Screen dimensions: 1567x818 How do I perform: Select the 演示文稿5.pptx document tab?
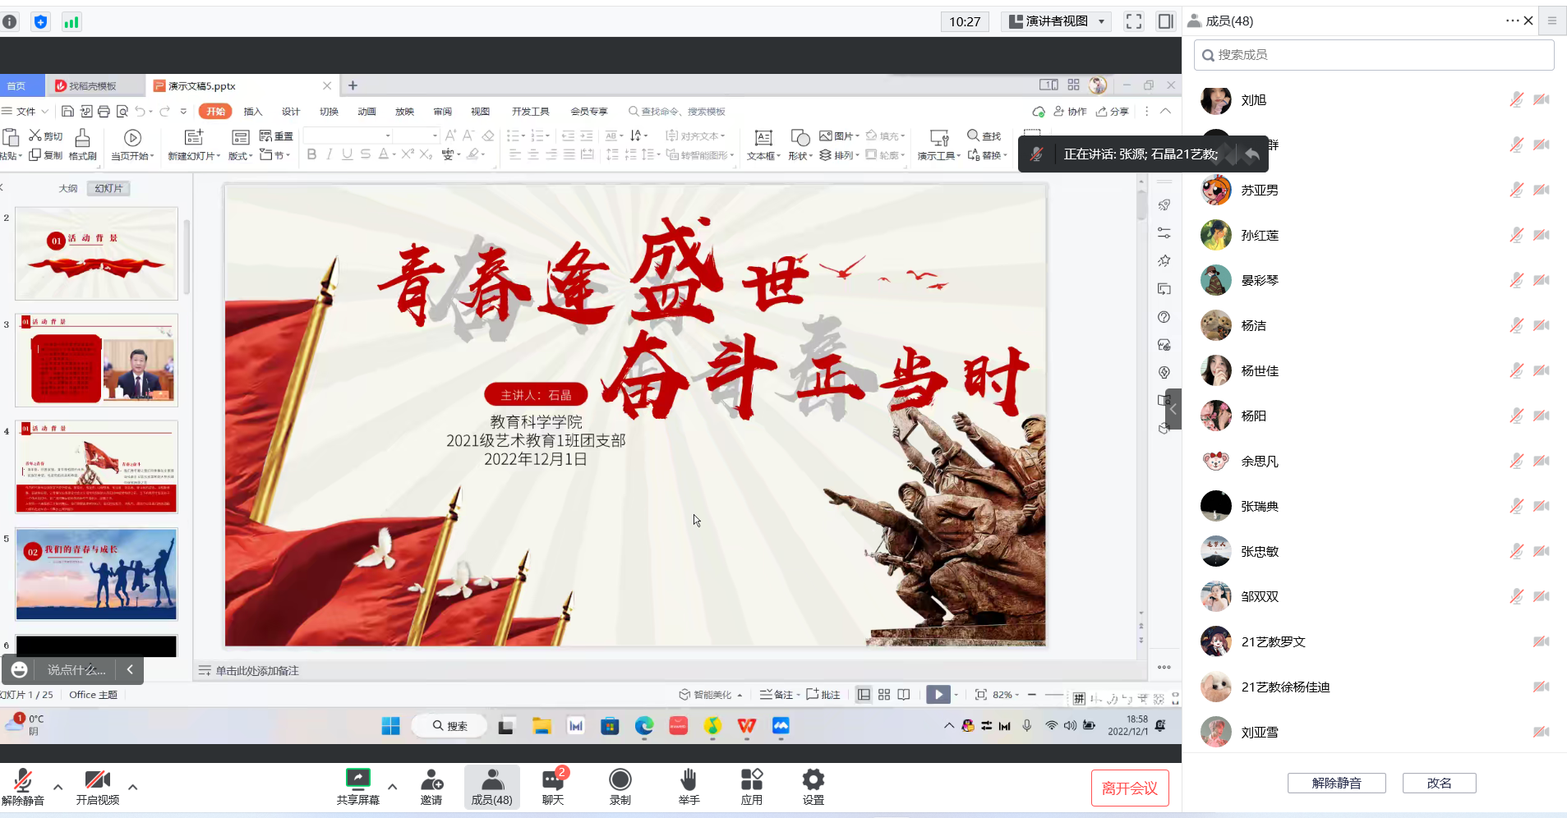pos(202,85)
